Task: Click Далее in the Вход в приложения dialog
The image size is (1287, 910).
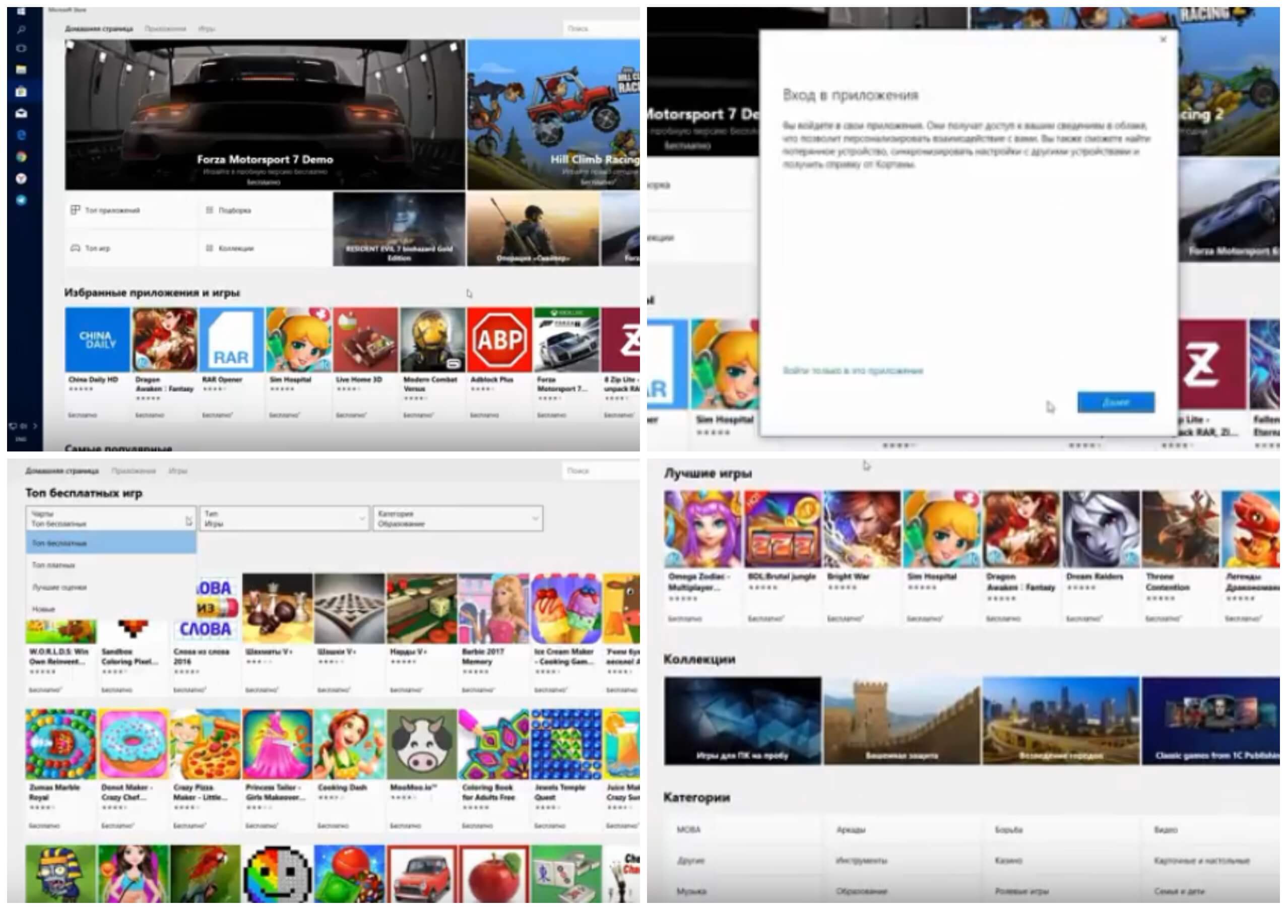Action: tap(1116, 402)
